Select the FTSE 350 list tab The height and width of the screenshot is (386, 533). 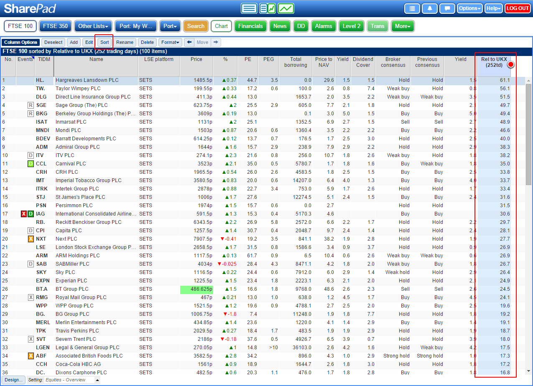(56, 26)
